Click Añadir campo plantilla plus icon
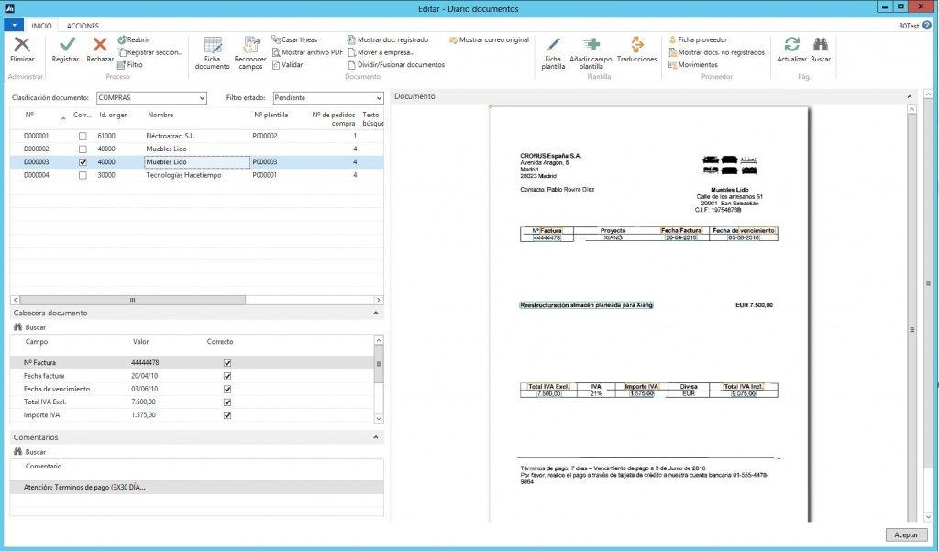 tap(591, 44)
